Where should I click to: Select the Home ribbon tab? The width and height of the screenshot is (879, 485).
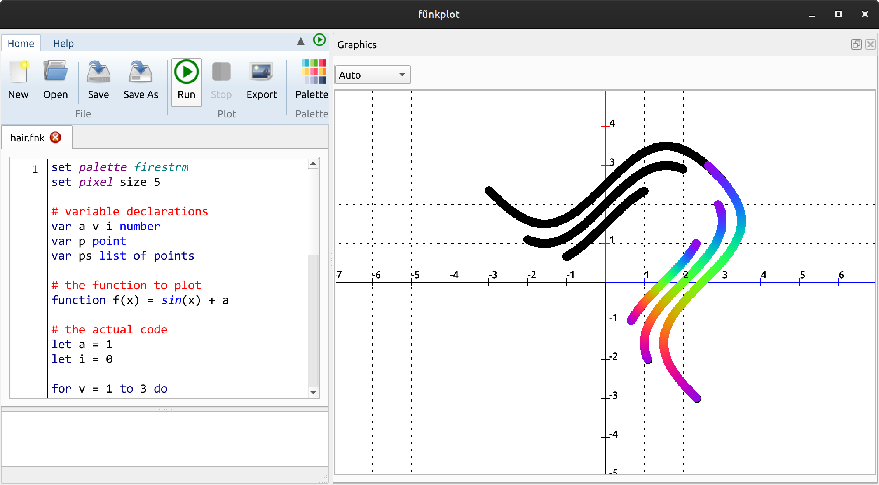point(21,43)
